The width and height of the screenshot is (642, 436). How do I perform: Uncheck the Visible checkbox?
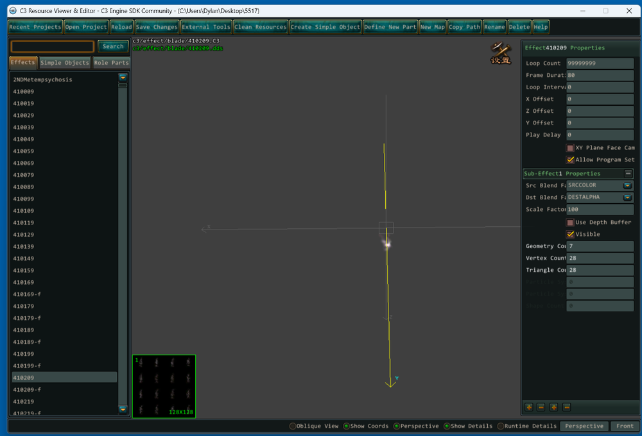point(570,235)
